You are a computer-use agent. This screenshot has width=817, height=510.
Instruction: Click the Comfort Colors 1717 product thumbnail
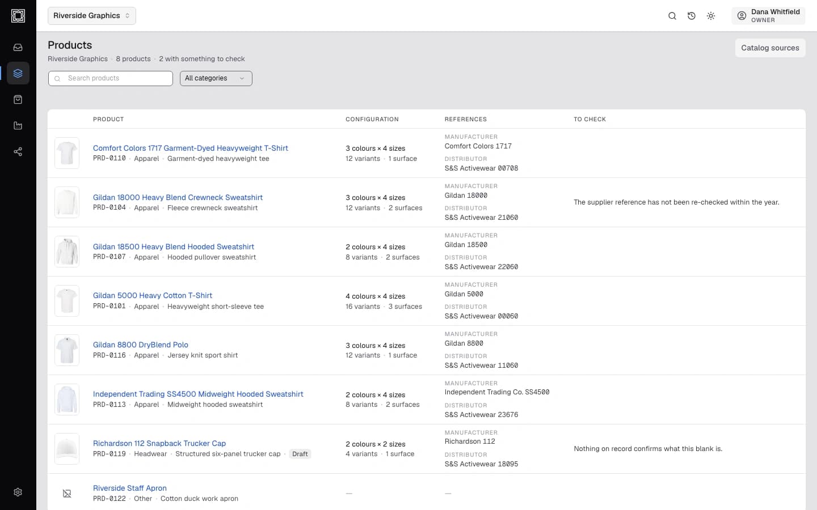pos(67,153)
